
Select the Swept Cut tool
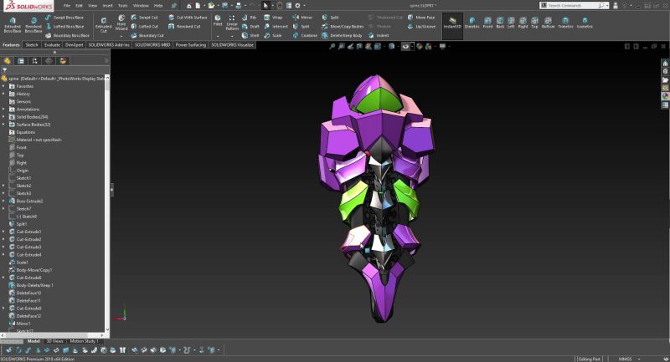pyautogui.click(x=144, y=18)
